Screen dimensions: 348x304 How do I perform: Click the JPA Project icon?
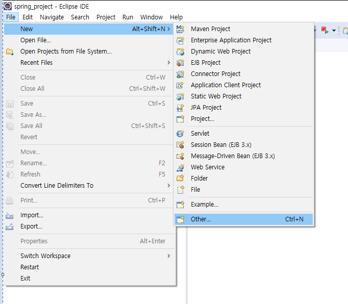pyautogui.click(x=180, y=108)
